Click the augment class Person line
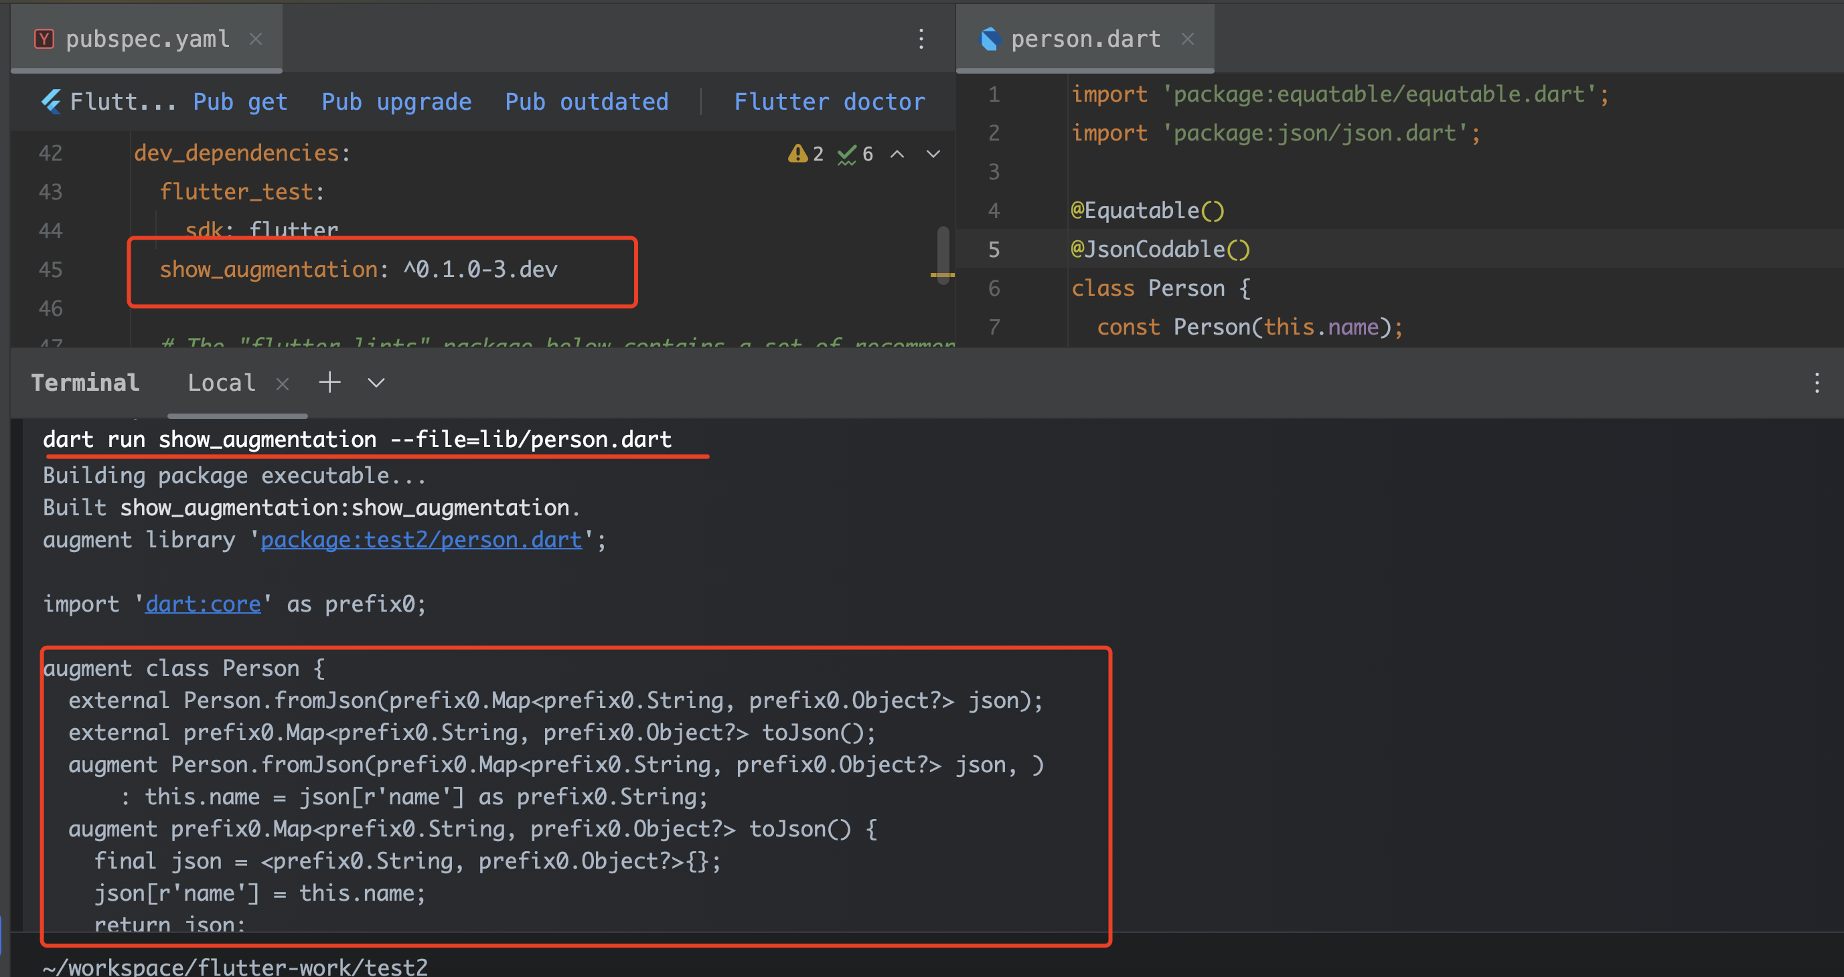The image size is (1844, 977). pos(184,667)
